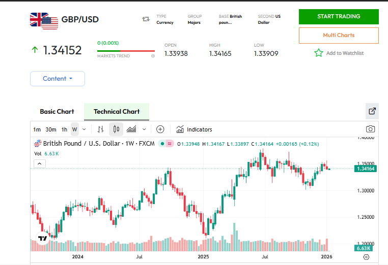Open the Multi Charts button

[x=339, y=36]
